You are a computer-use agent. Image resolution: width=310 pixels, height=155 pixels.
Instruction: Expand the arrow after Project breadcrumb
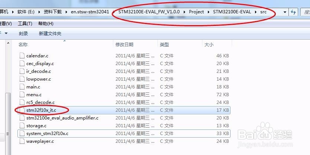(209, 12)
